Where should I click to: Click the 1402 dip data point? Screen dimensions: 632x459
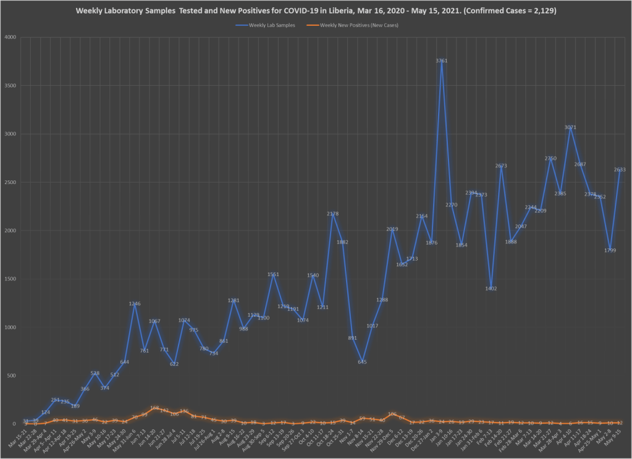(x=491, y=288)
